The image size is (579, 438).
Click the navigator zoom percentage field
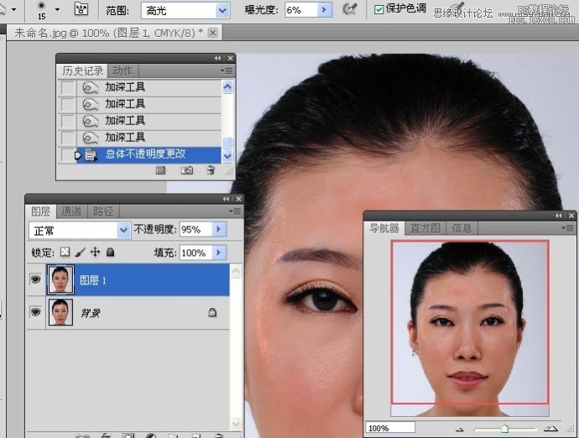[x=389, y=429]
